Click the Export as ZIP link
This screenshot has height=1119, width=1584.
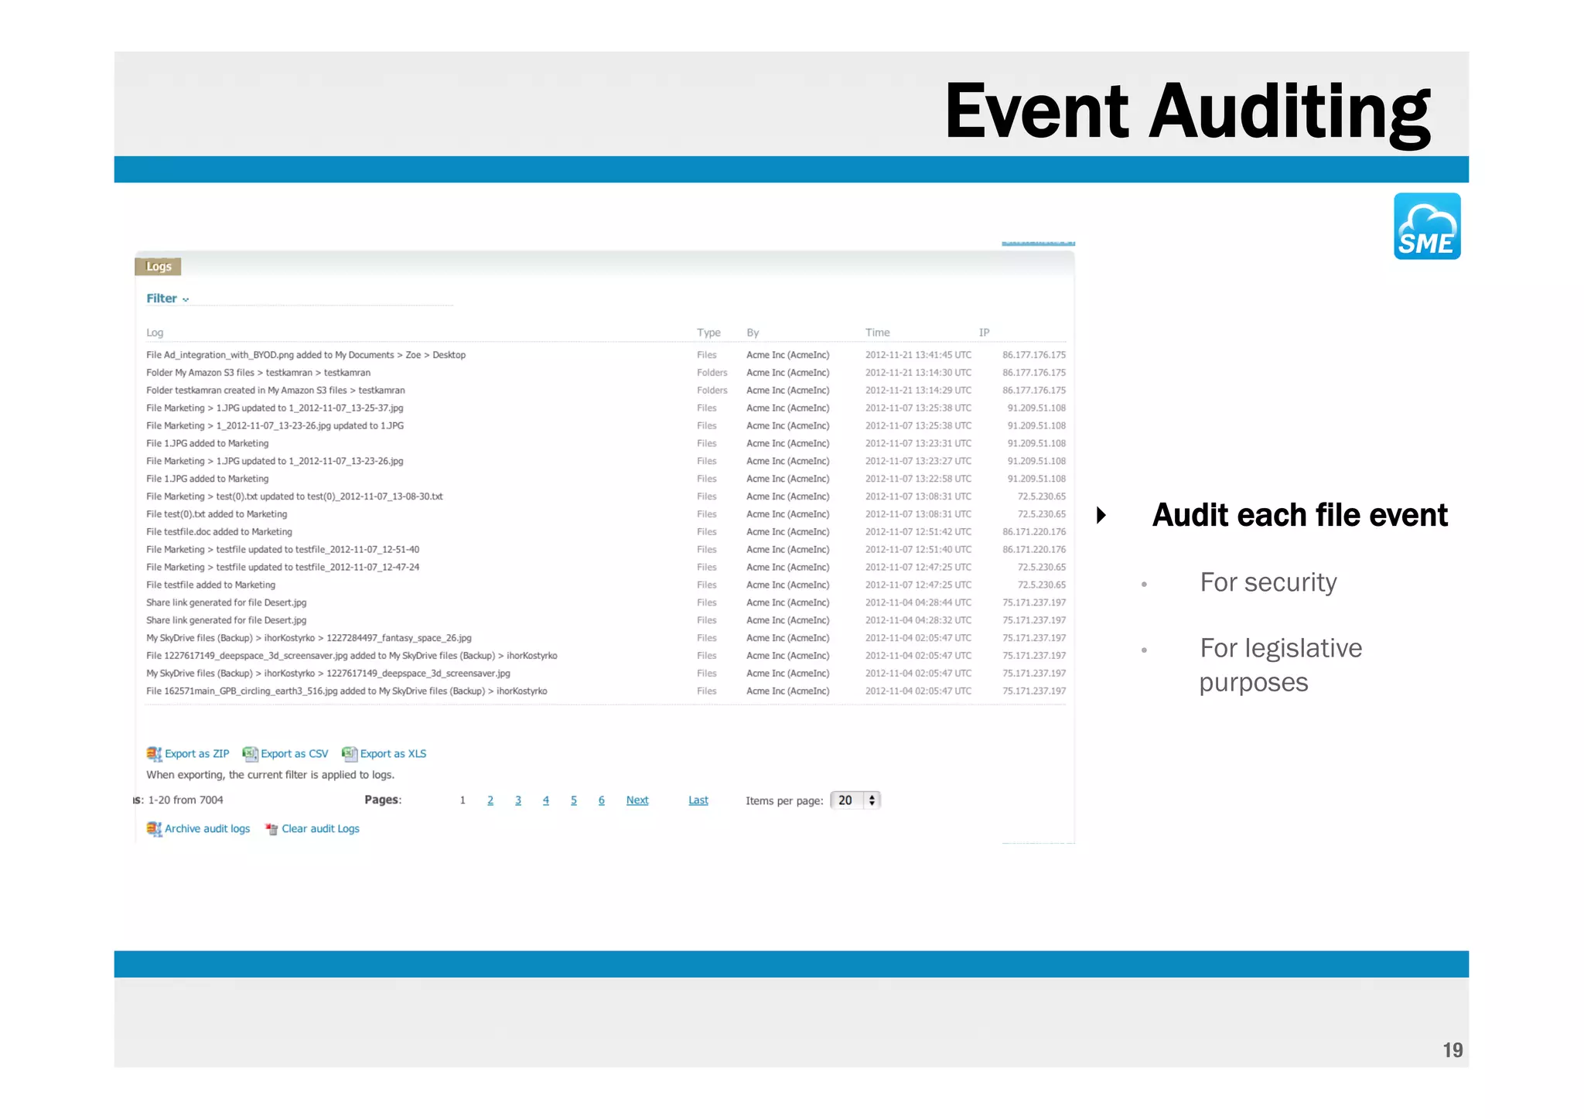pos(197,754)
